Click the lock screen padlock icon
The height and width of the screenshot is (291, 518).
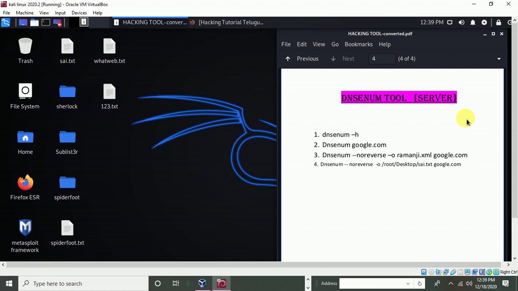(x=499, y=23)
